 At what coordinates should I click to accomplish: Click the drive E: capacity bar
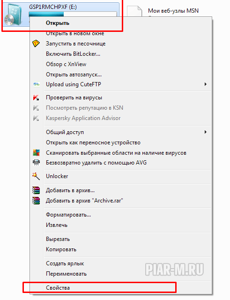click(73, 14)
